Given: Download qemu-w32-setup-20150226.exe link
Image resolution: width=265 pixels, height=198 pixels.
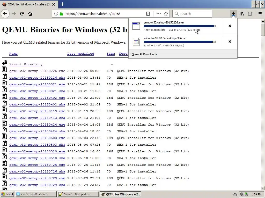Looking at the screenshot, I should pos(37,71).
